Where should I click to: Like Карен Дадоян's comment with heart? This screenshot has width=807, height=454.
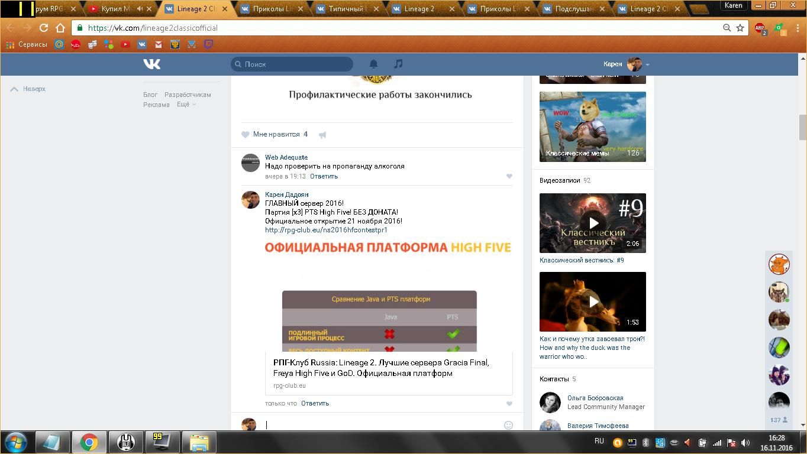[509, 404]
